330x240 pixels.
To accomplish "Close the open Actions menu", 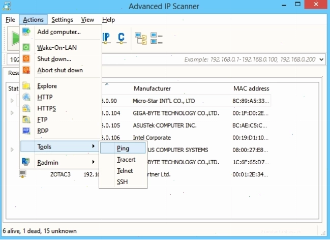I will point(33,20).
